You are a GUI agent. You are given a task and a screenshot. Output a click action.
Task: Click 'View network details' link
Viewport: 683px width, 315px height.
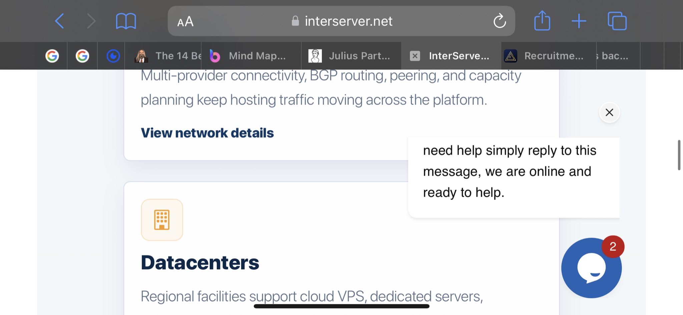(207, 133)
